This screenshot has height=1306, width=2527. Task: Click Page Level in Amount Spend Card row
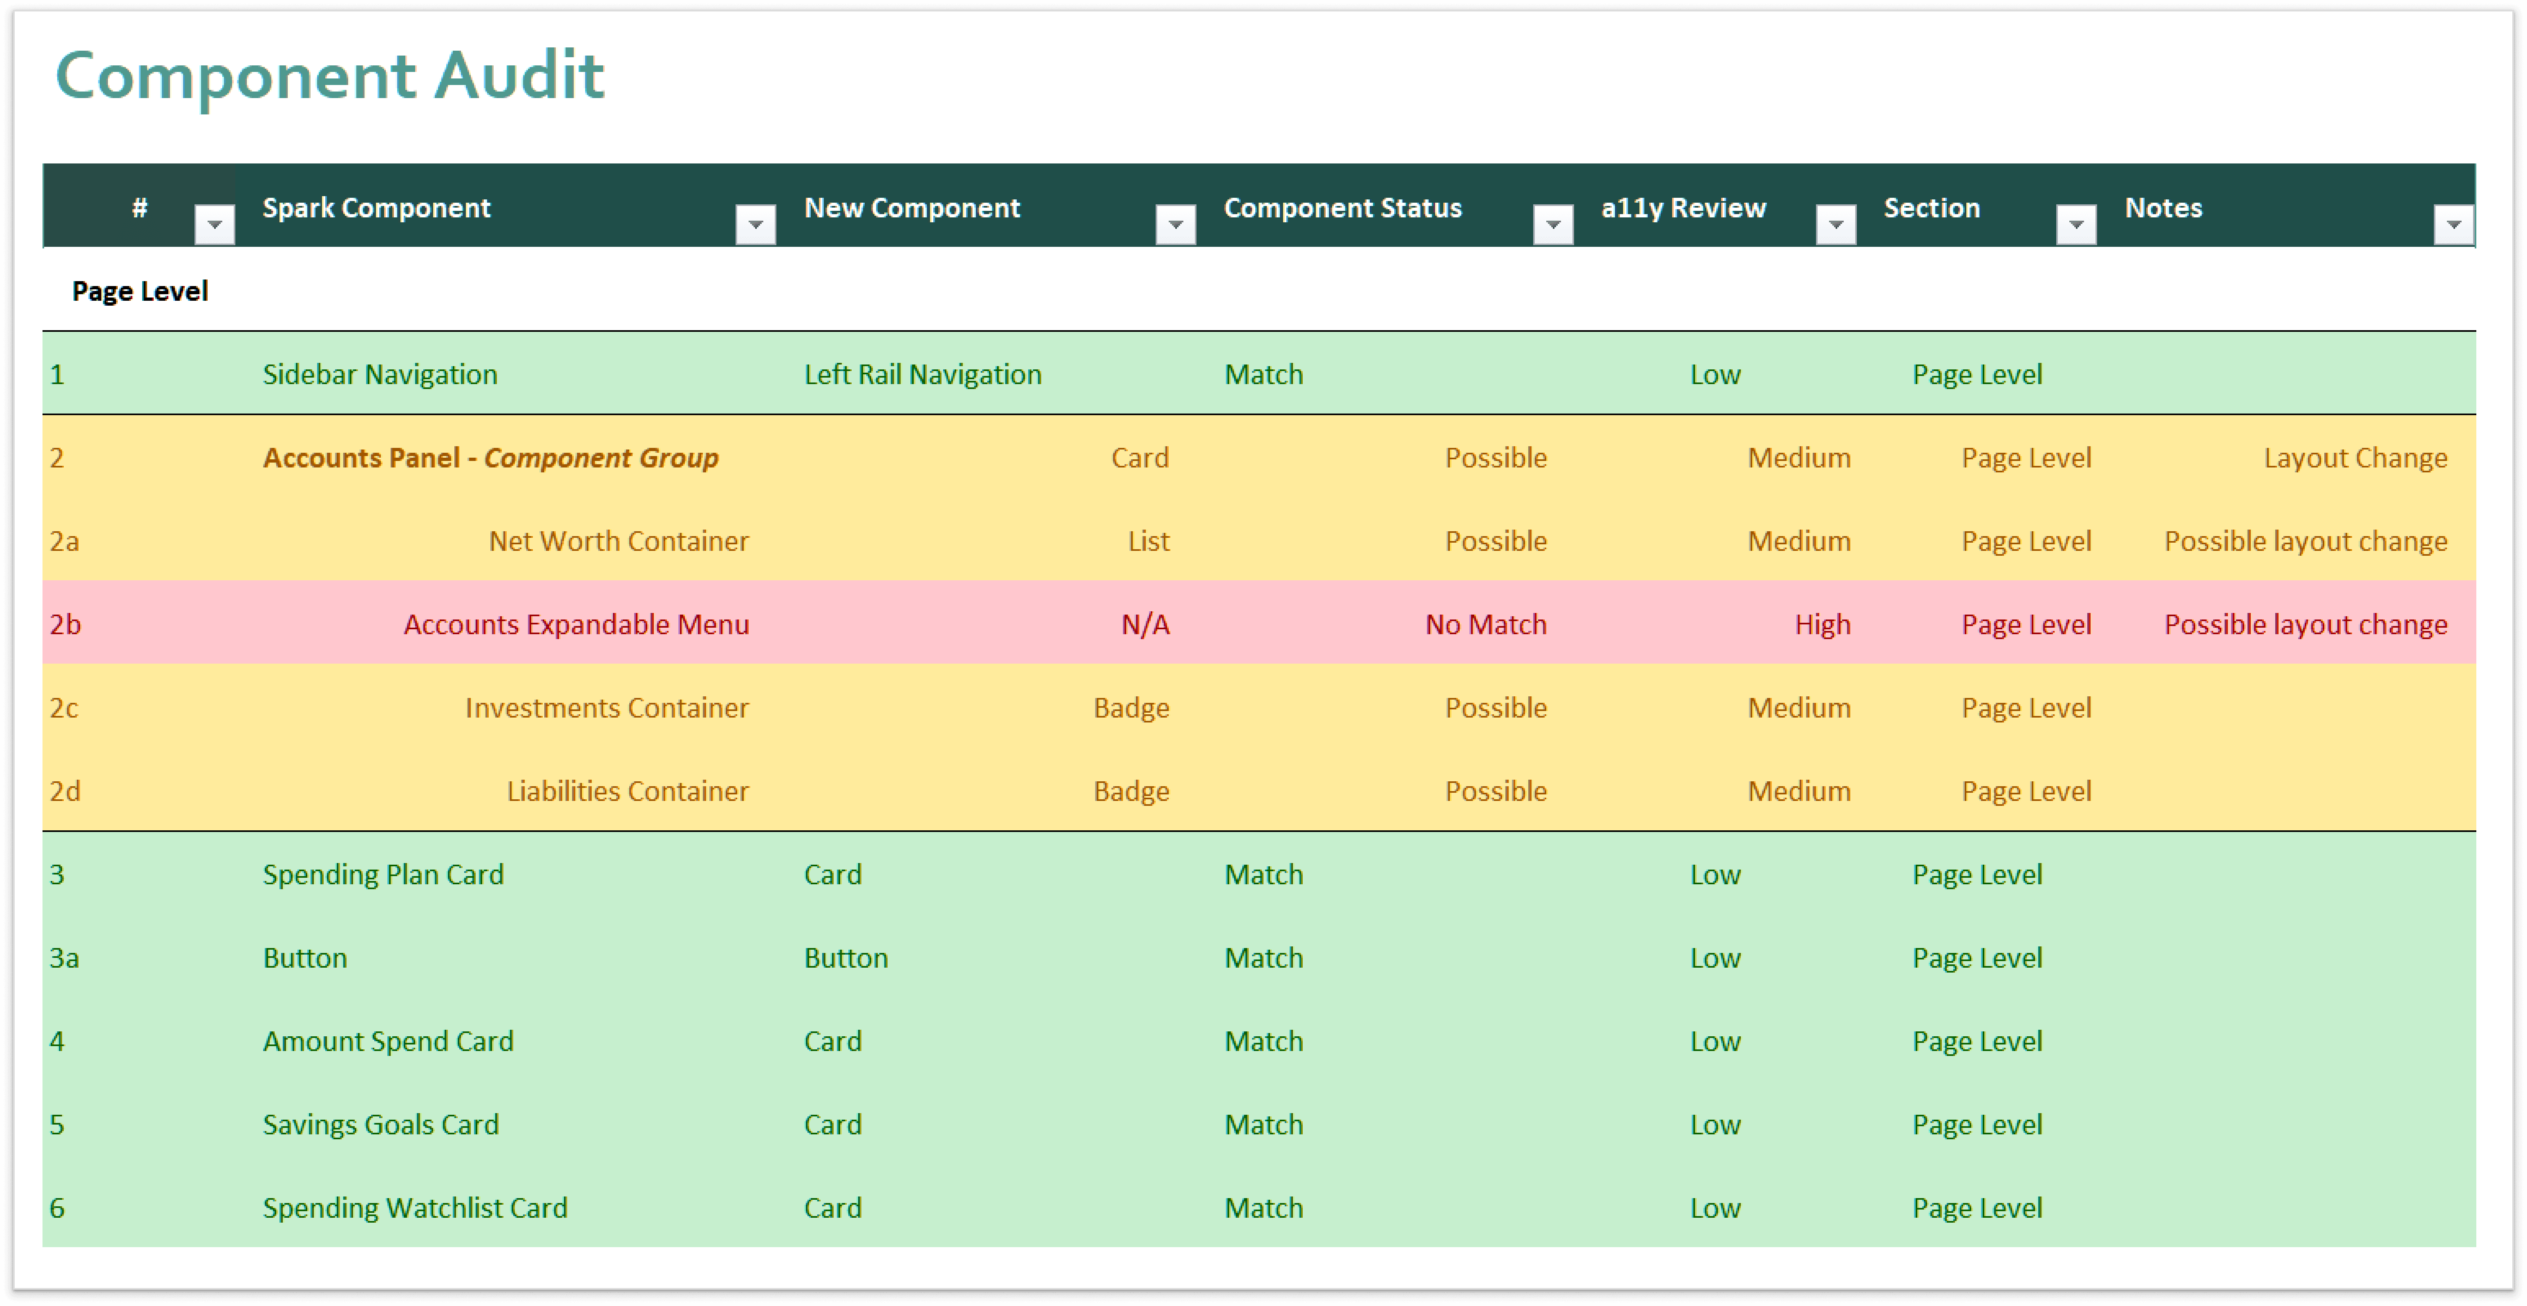tap(1978, 1042)
